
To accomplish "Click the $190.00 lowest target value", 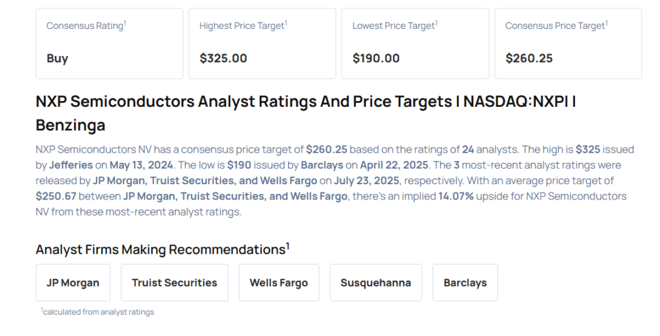I will 376,59.
